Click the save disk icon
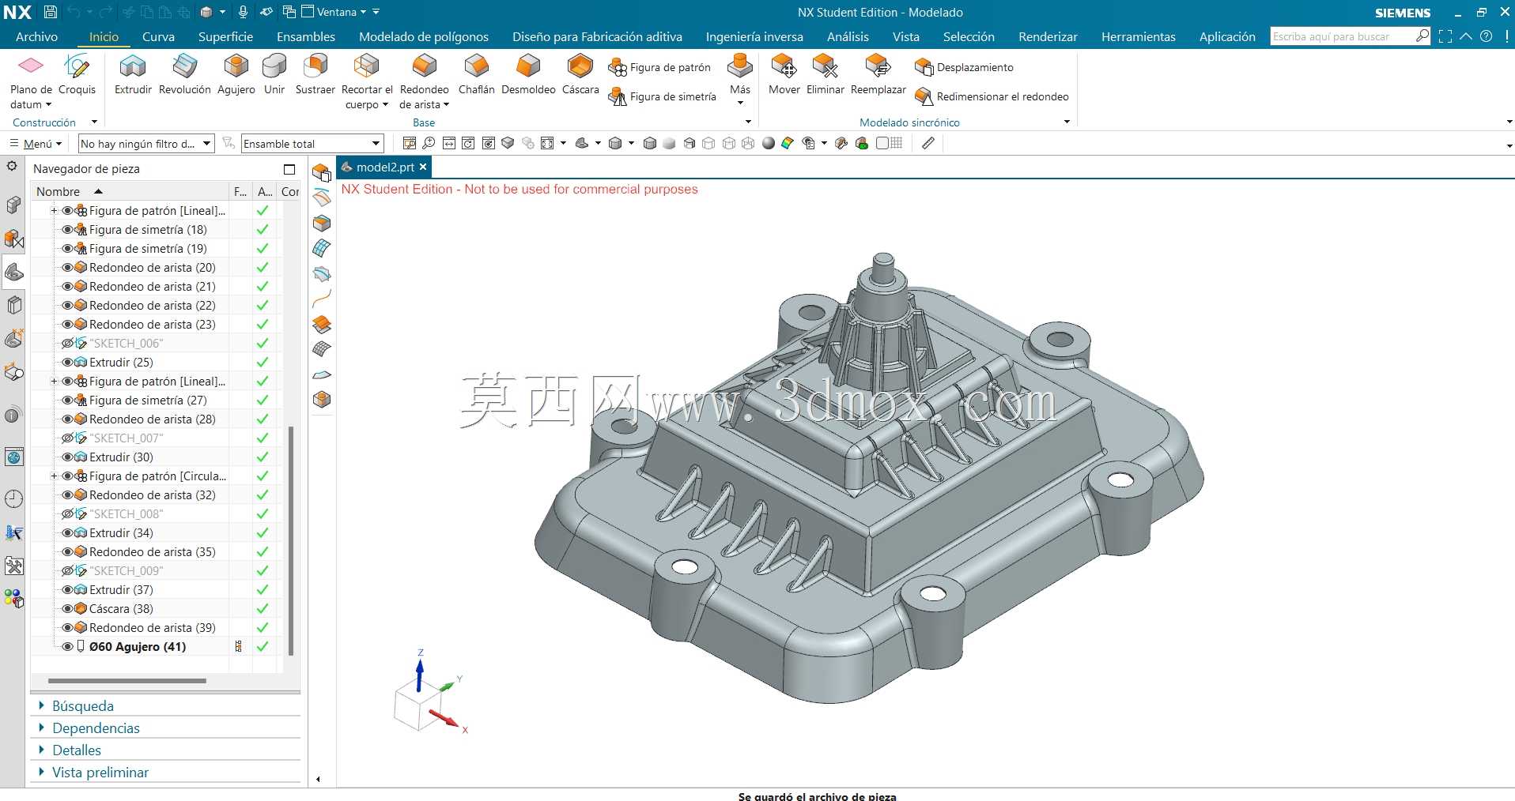Screen dimensions: 1515x801 [x=50, y=12]
